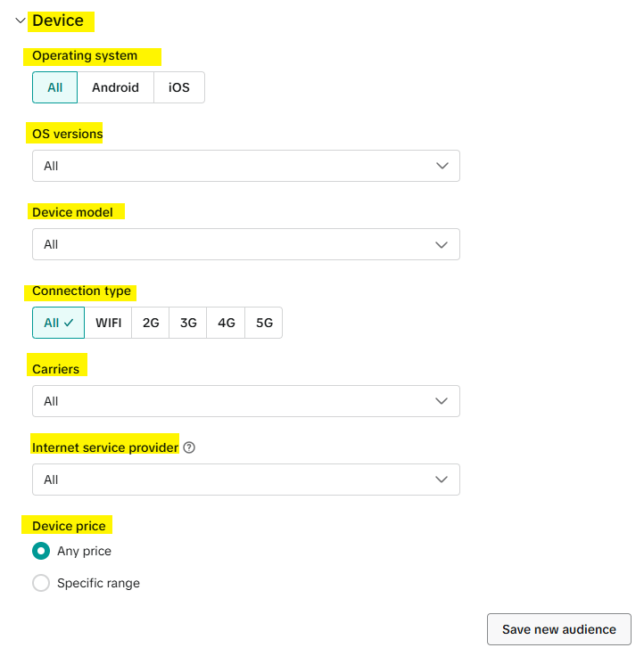Select WIFI connection type

point(109,323)
